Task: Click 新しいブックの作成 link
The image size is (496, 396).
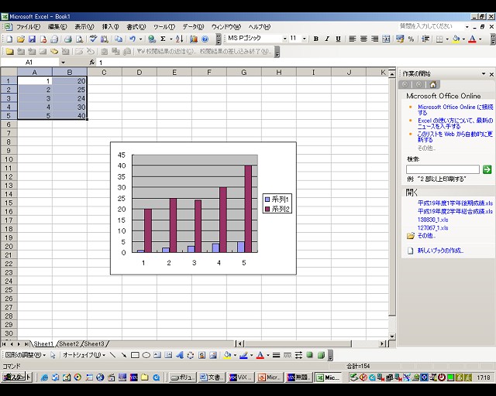Action: click(440, 251)
